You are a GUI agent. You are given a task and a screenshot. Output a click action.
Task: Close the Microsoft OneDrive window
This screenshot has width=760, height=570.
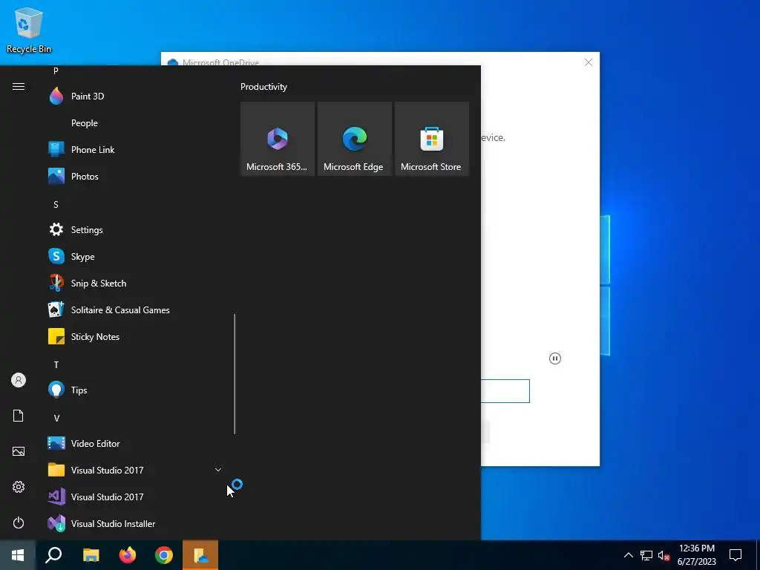[589, 62]
